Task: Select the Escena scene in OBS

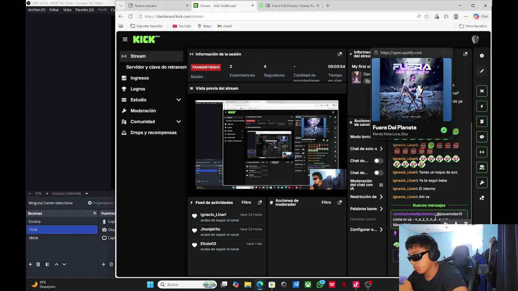Action: click(x=62, y=221)
